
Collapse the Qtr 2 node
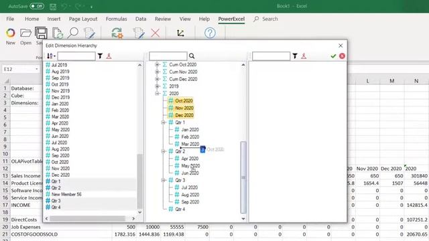click(164, 151)
